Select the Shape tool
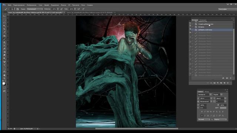237x133 pixels. click(x=4, y=72)
